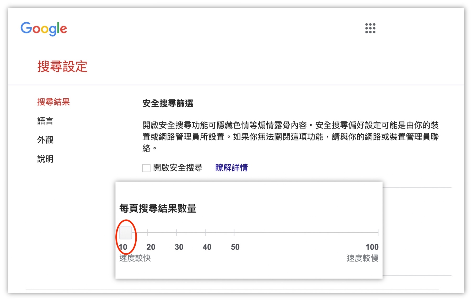The height and width of the screenshot is (301, 472).
Task: Open the 說明 help section
Action: tap(45, 159)
